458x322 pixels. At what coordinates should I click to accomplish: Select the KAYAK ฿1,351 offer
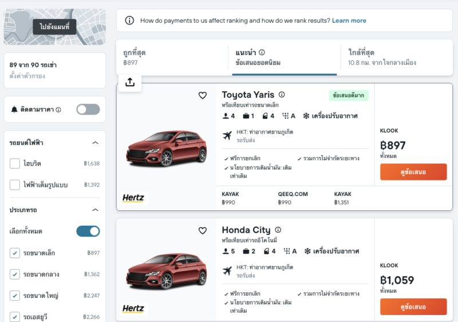[x=342, y=198]
